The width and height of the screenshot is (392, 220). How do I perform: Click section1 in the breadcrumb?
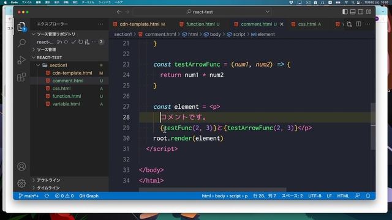coord(123,34)
